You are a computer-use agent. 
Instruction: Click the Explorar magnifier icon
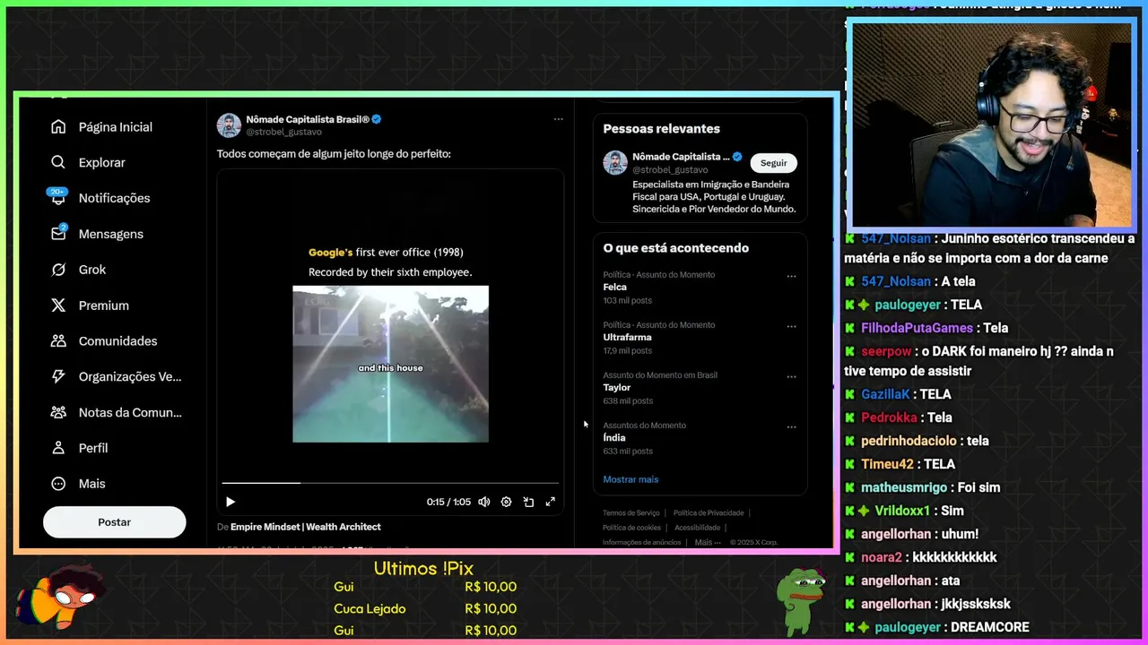coord(58,162)
